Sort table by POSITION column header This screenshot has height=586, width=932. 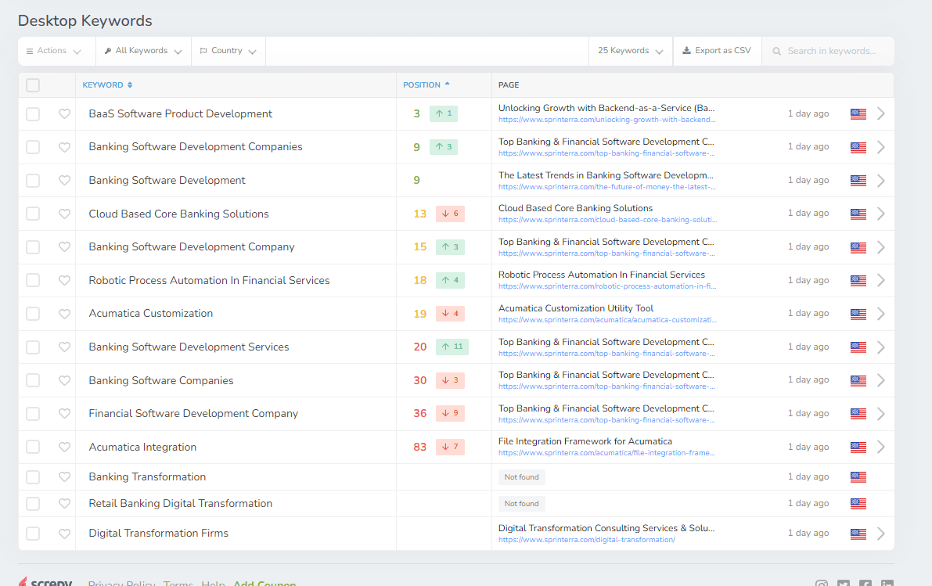(426, 85)
